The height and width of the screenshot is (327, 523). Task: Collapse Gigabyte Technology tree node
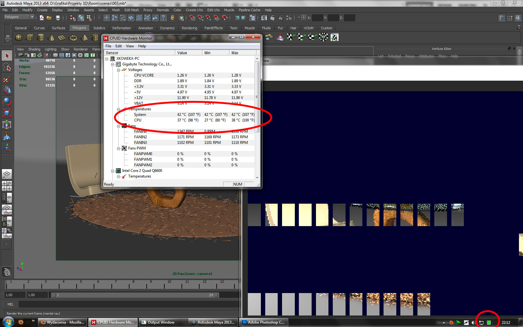[113, 64]
